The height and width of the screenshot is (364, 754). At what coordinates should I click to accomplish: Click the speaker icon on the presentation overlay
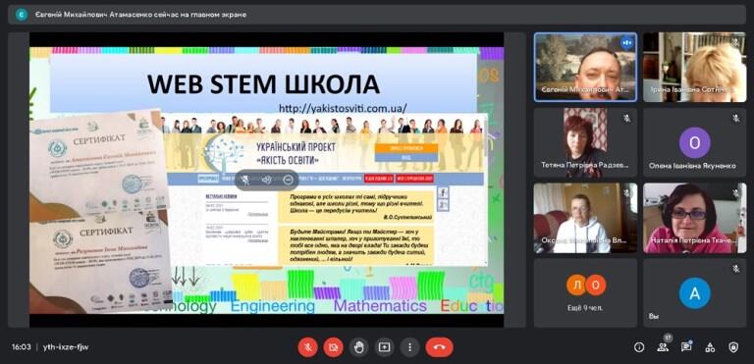click(266, 180)
